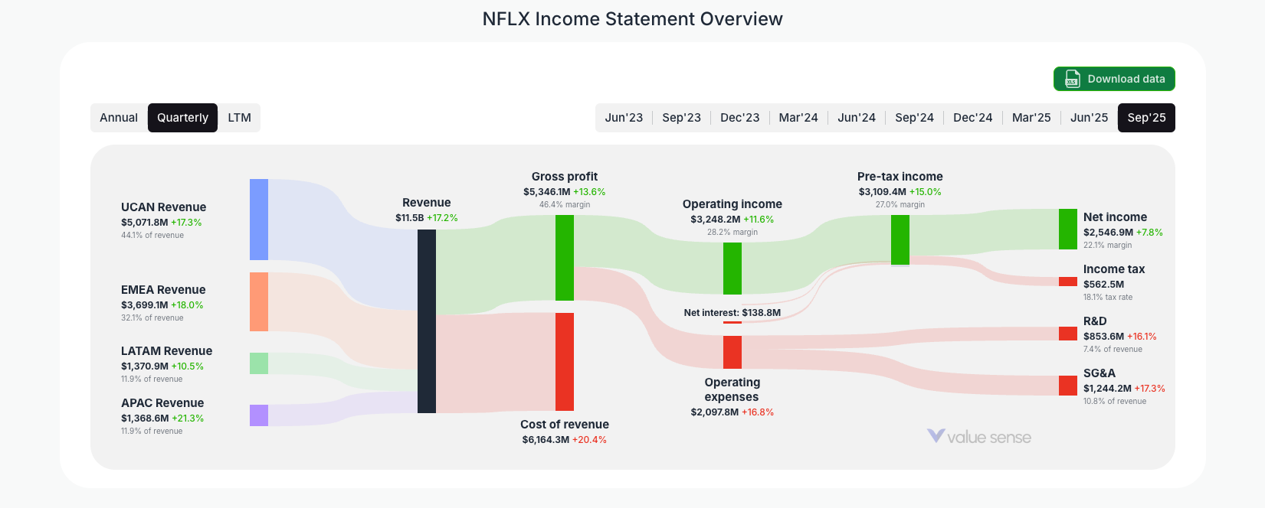Open the Sep'24 quarter tab
Screen dimensions: 1265x508
(914, 117)
